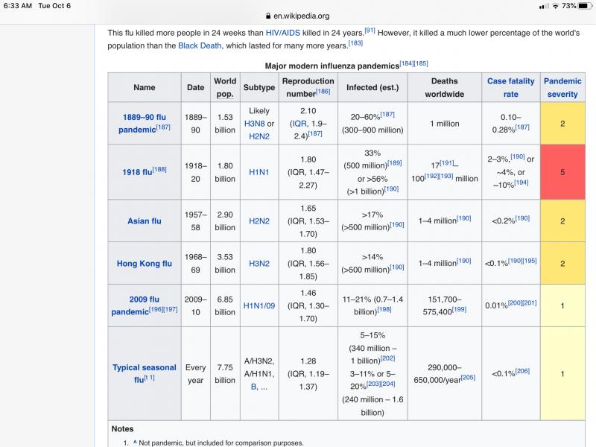This screenshot has height=447, width=596.
Task: Open citation [185] in table caption
Action: [x=421, y=63]
